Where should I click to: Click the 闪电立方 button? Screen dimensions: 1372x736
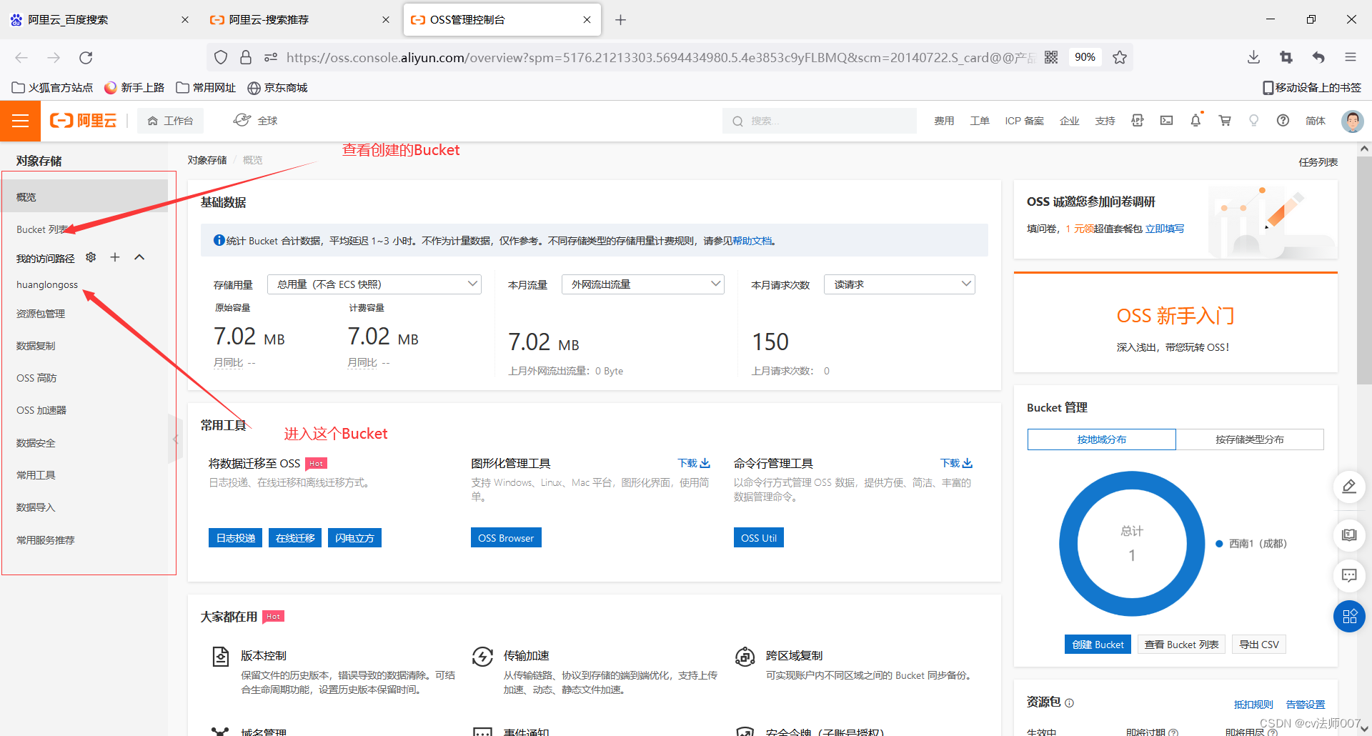(354, 538)
